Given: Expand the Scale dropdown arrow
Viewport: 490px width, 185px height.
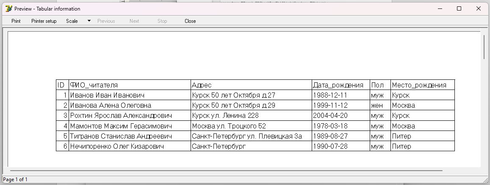Looking at the screenshot, I should (89, 21).
